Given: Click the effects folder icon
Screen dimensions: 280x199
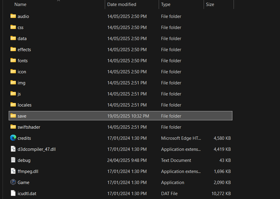Looking at the screenshot, I should pos(13,49).
